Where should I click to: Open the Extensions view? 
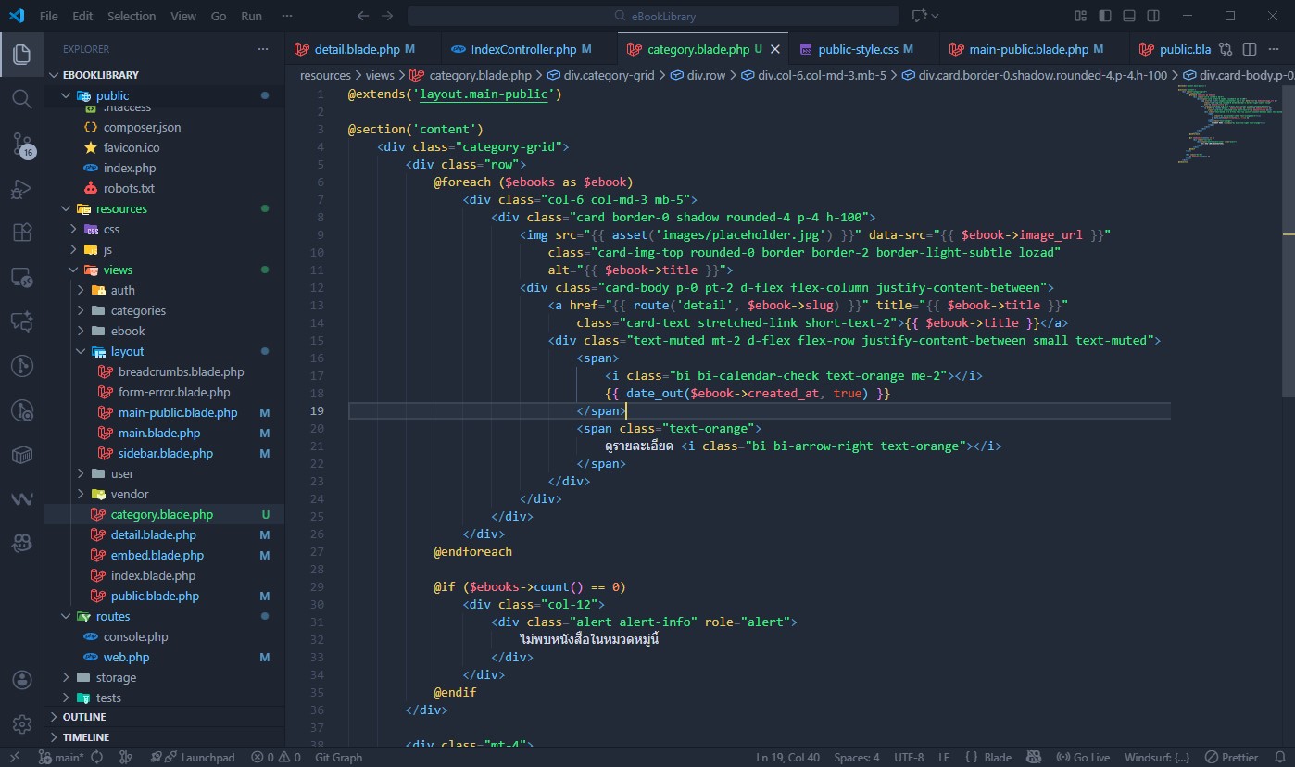pos(21,233)
